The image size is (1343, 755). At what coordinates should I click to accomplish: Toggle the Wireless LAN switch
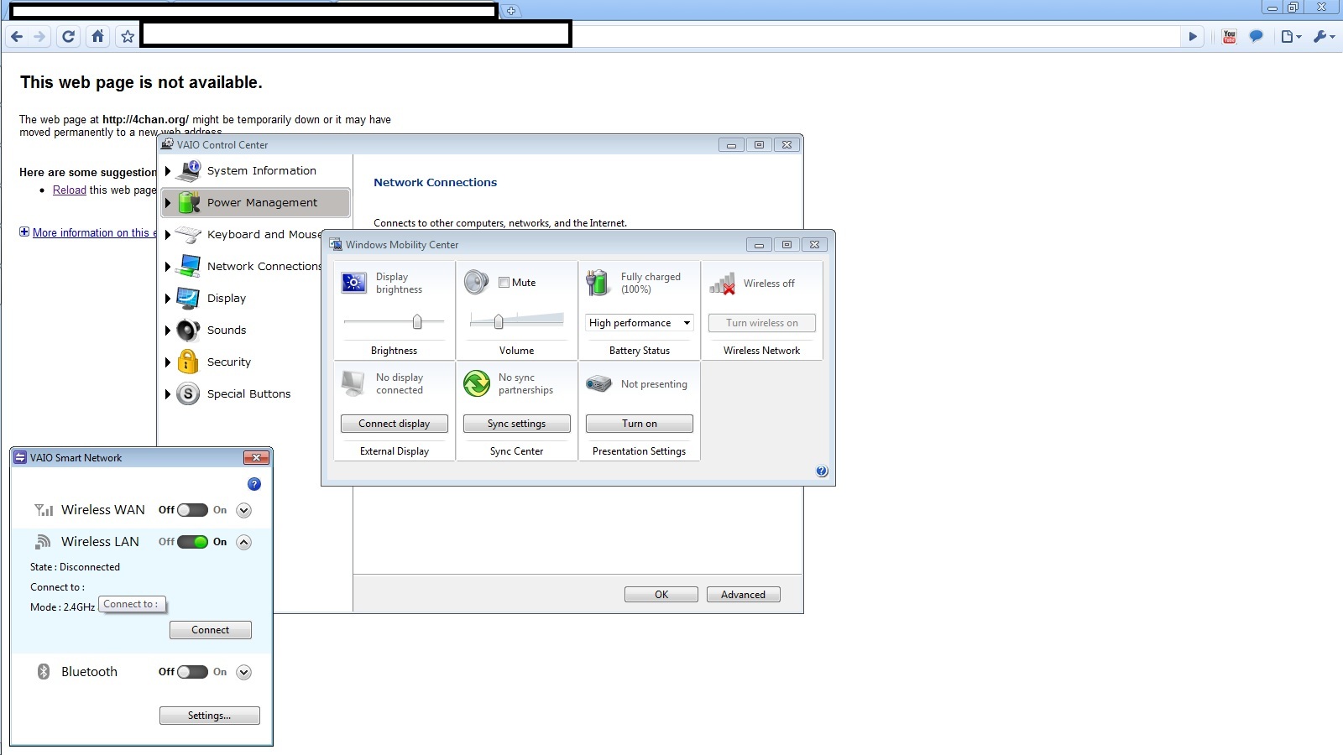(x=192, y=542)
